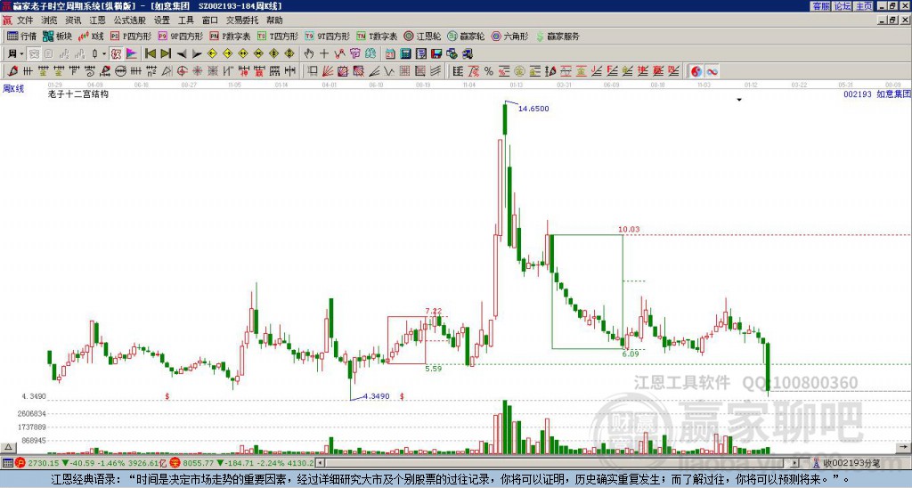This screenshot has width=912, height=488.
Task: Click the 周K线 period label
Action: [14, 89]
